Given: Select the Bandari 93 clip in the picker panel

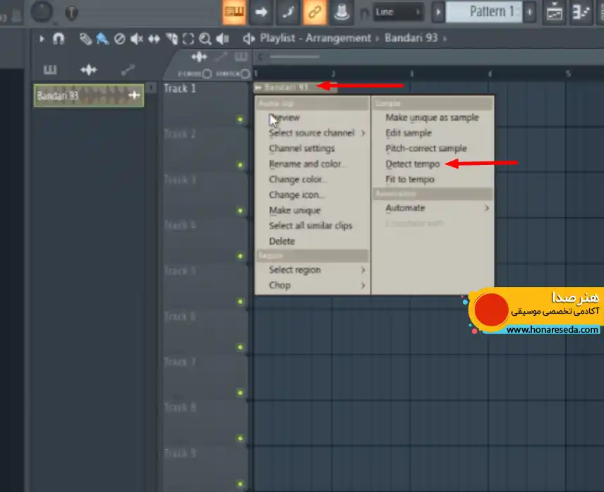Looking at the screenshot, I should pyautogui.click(x=89, y=95).
